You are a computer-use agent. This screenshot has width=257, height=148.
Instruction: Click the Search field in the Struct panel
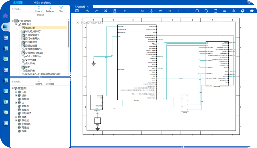tap(21, 9)
